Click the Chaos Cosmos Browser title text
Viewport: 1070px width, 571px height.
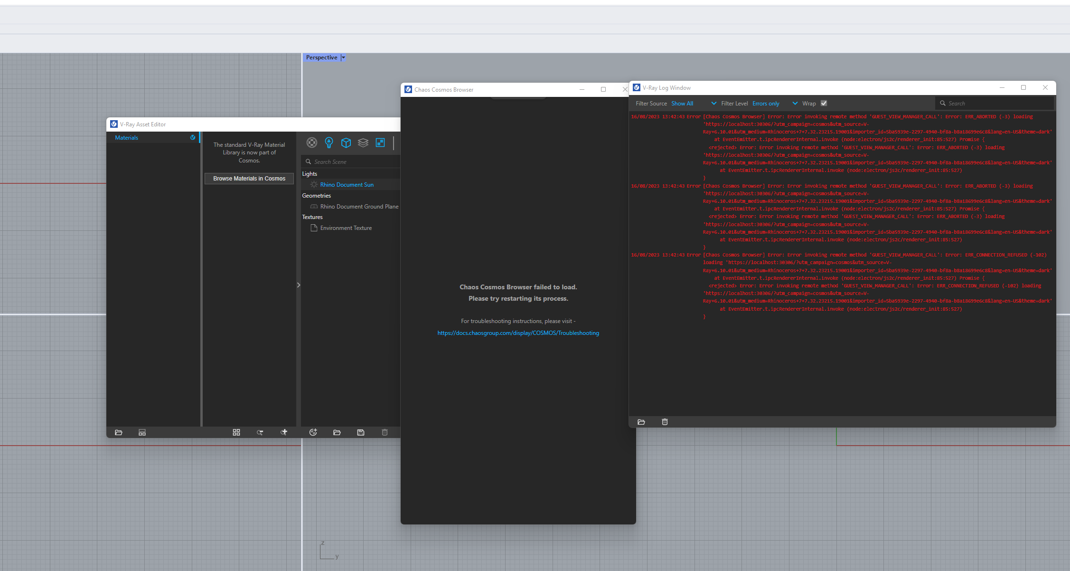[x=444, y=89]
